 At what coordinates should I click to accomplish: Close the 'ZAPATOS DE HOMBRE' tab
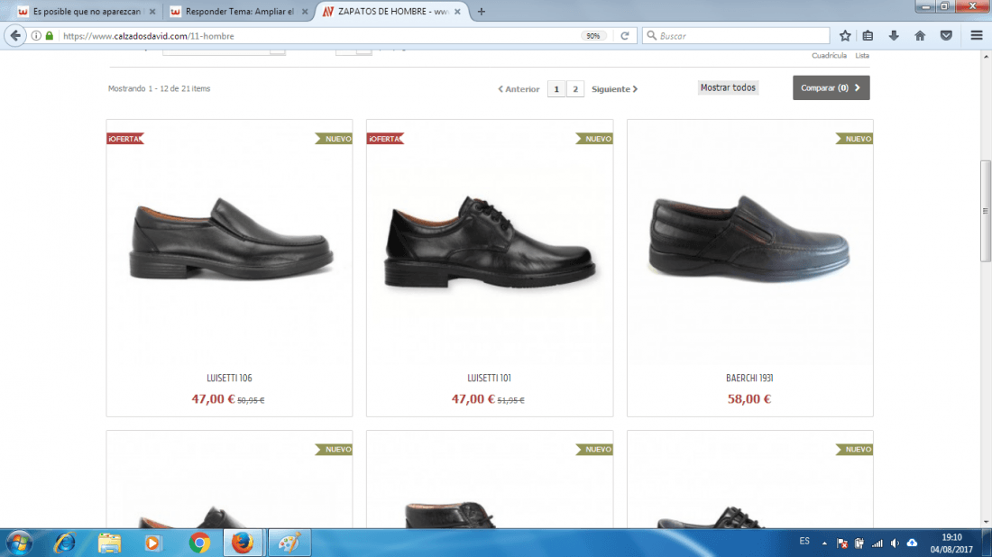[457, 12]
